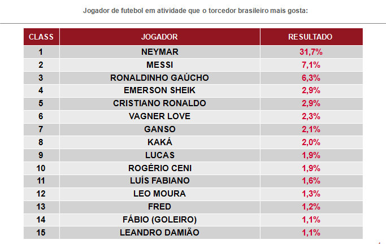Click the VAGNER LOVE cell
Image resolution: width=386 pixels, height=244 pixels.
(159, 116)
